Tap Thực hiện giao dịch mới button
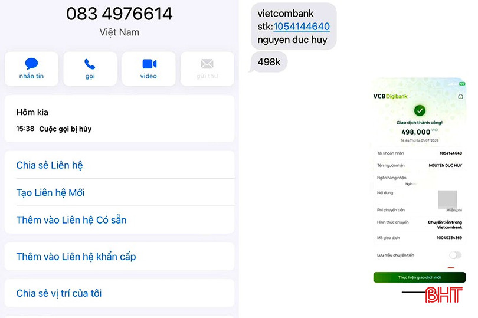The height and width of the screenshot is (318, 478). coord(420,277)
